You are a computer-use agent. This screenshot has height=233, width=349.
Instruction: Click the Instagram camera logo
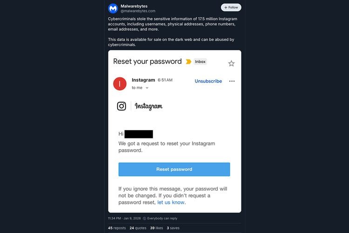point(121,106)
